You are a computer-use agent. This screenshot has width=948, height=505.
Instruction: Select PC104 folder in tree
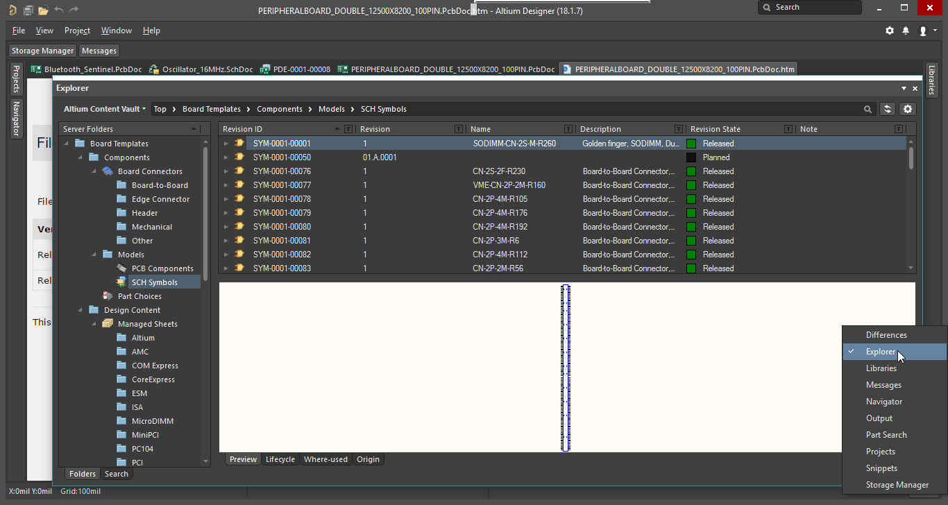pos(142,449)
